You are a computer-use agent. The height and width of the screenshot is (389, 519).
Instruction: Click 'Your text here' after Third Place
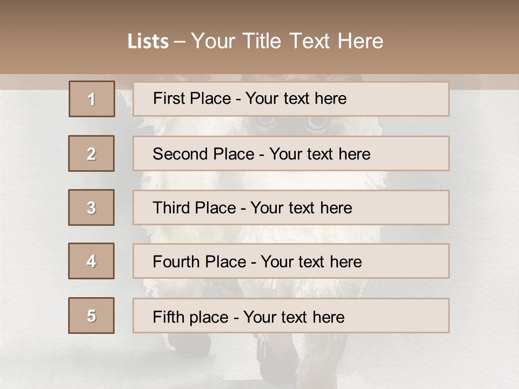301,208
